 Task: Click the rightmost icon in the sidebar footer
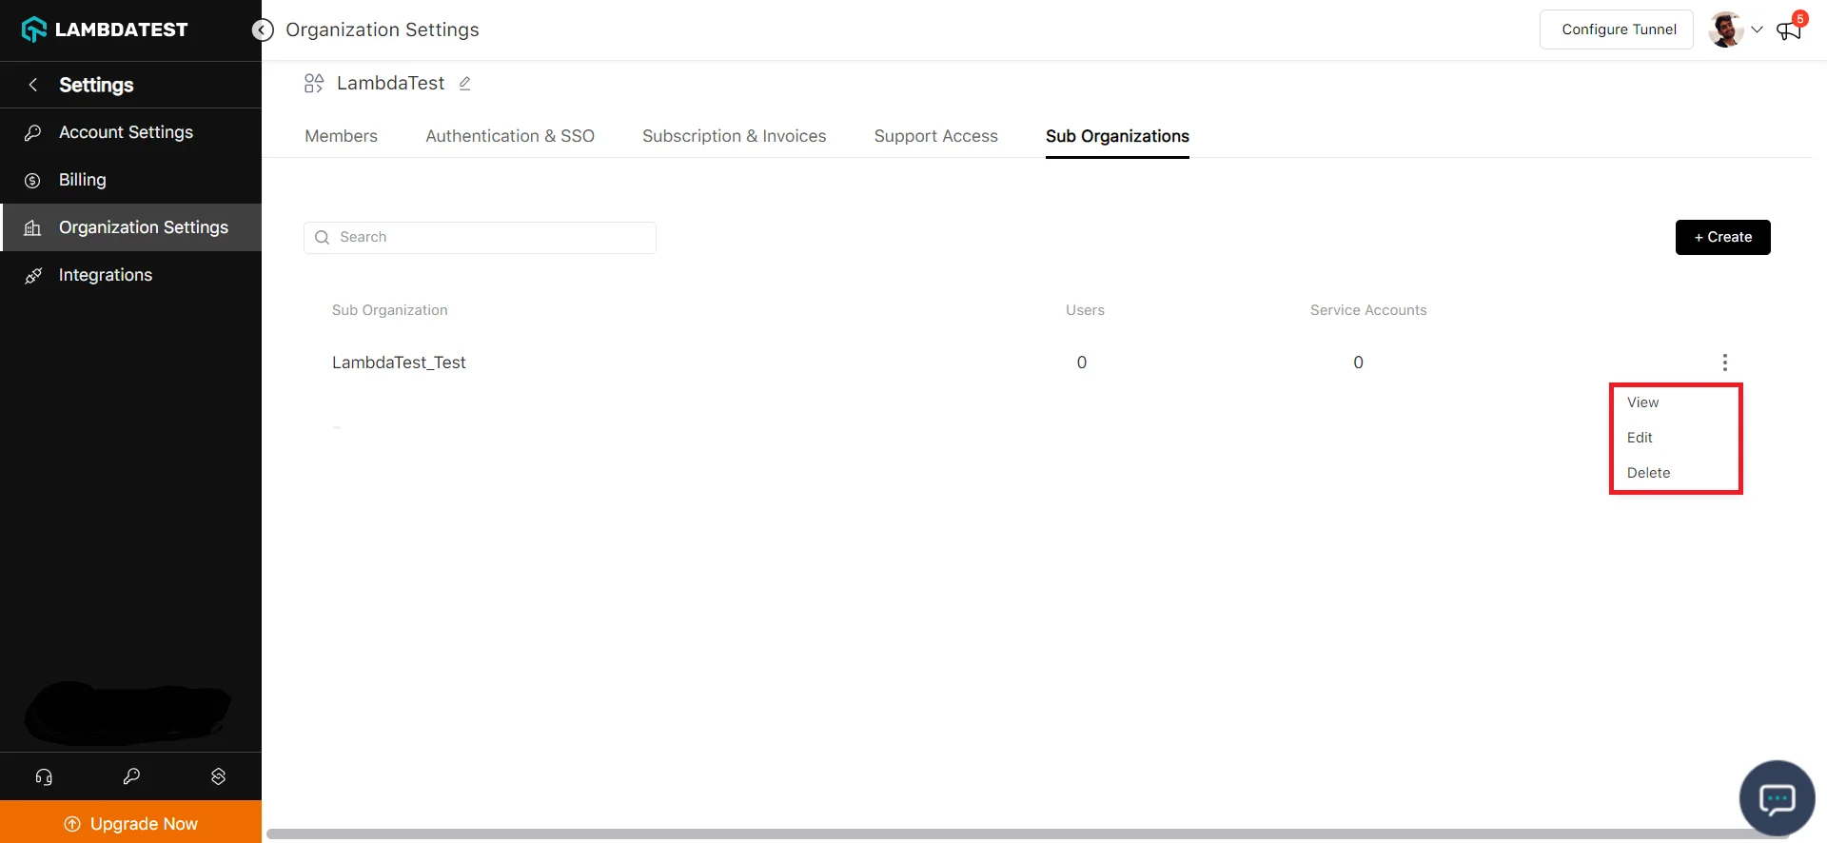click(x=218, y=776)
